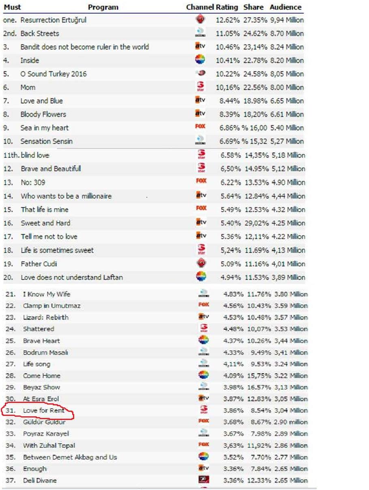
Task: Select the Bodrum Masalı program name
Action: tap(46, 352)
